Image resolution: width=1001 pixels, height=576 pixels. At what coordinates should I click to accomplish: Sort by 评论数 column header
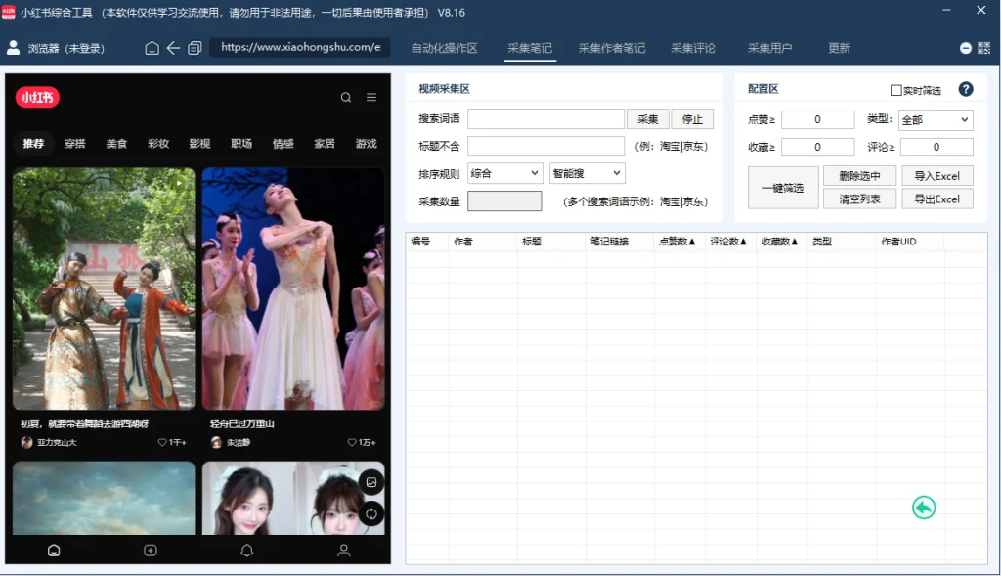click(728, 242)
